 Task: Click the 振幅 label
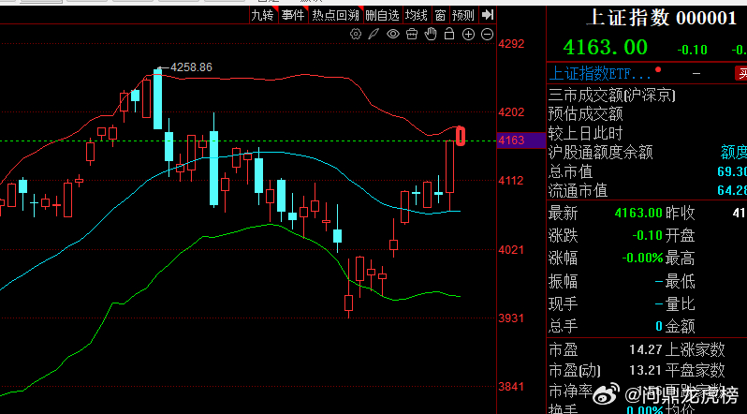tap(564, 281)
